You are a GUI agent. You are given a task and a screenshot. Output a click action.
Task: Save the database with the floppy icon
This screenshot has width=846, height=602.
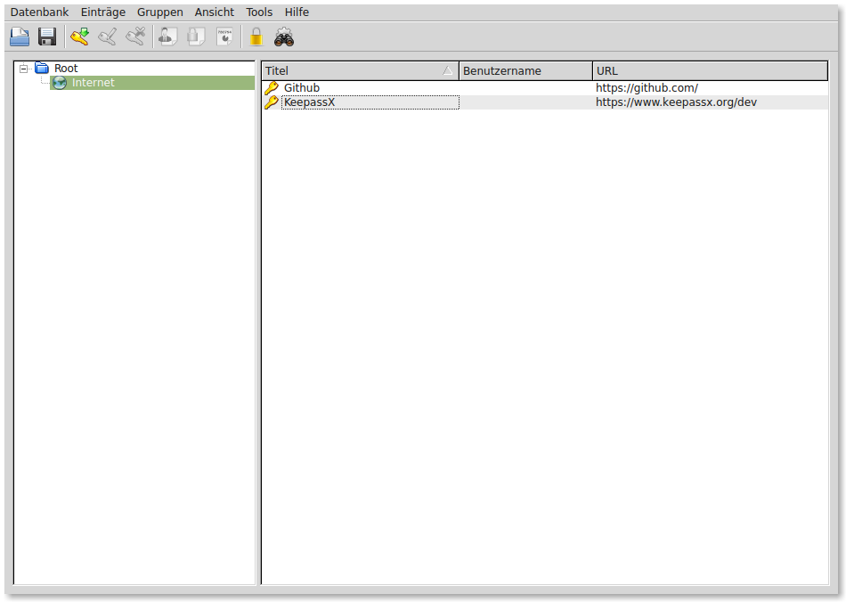tap(47, 37)
